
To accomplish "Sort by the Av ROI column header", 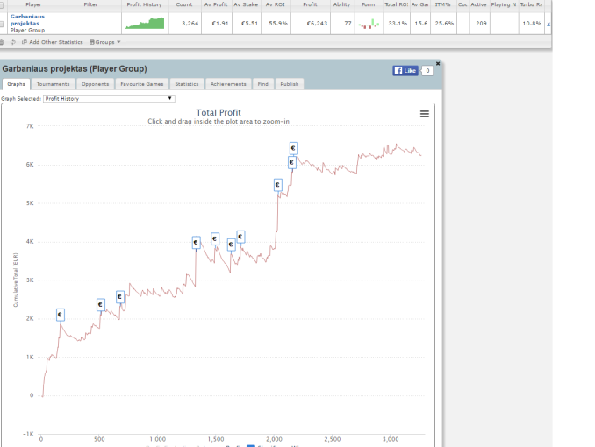I will (276, 4).
